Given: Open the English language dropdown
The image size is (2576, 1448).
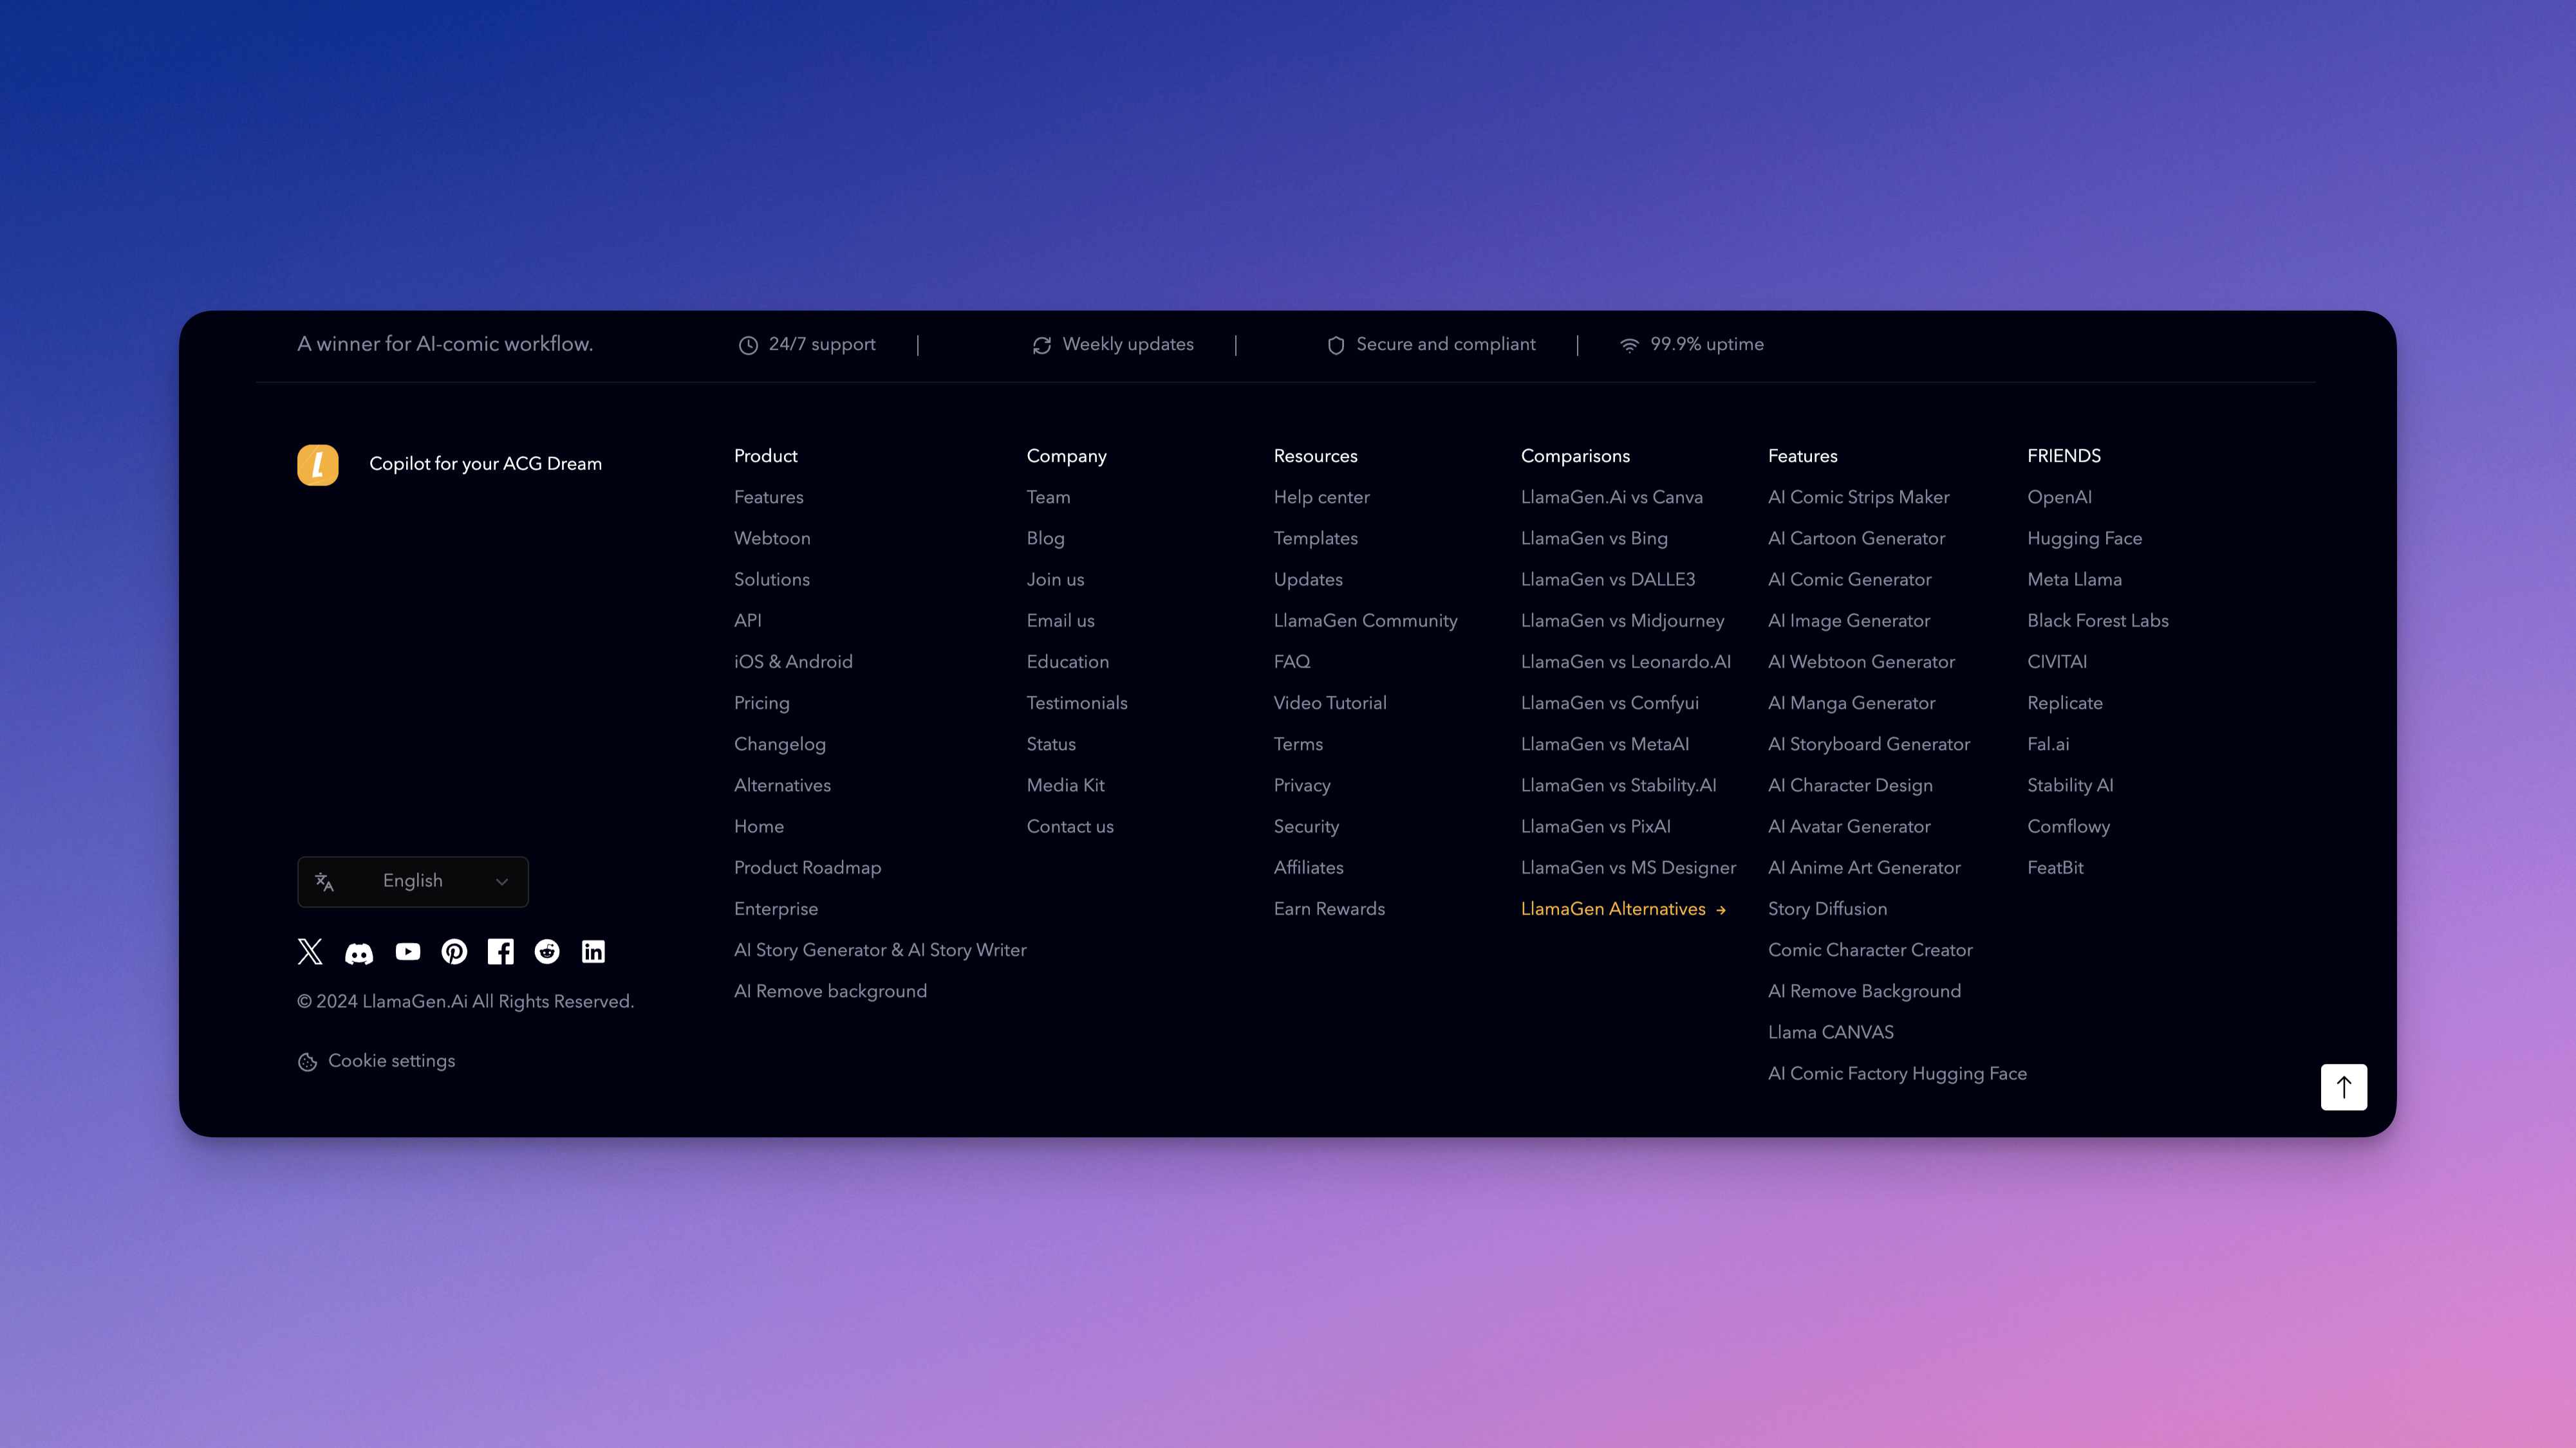Looking at the screenshot, I should coord(412,881).
